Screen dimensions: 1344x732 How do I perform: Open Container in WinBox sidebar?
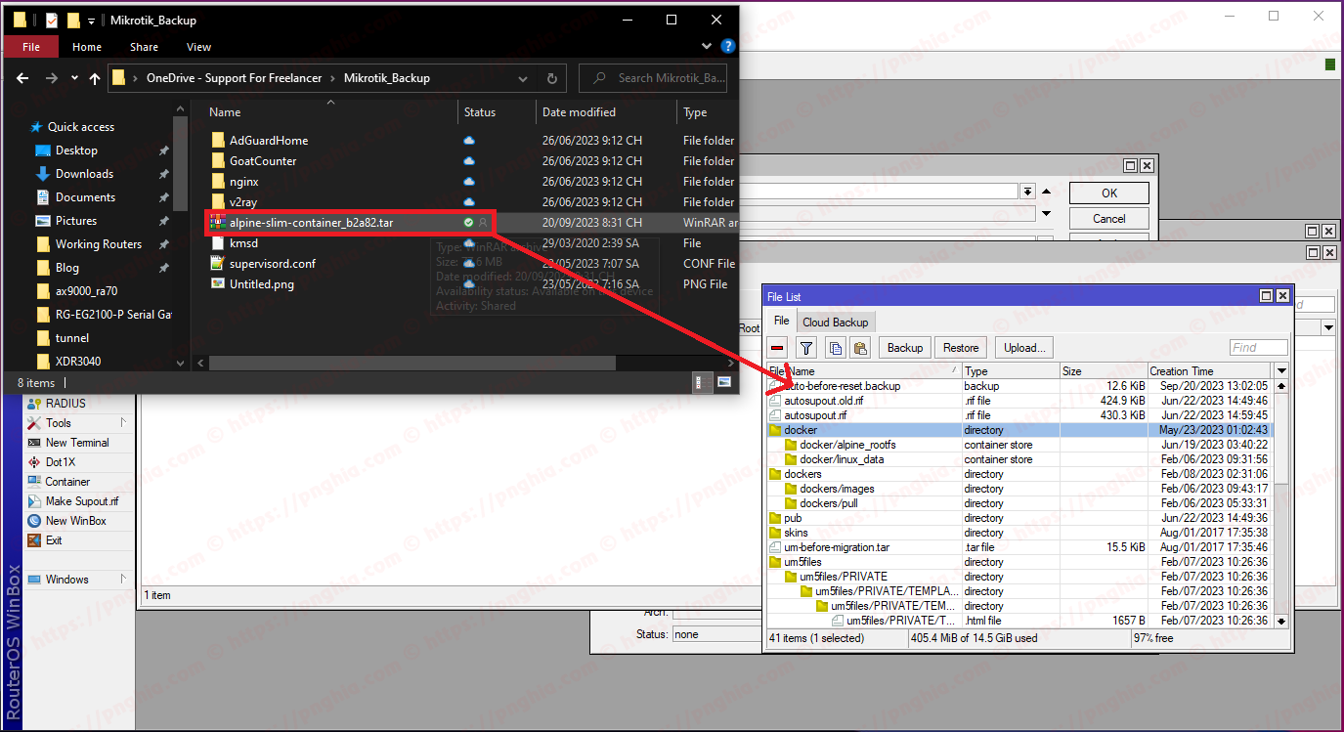[67, 482]
